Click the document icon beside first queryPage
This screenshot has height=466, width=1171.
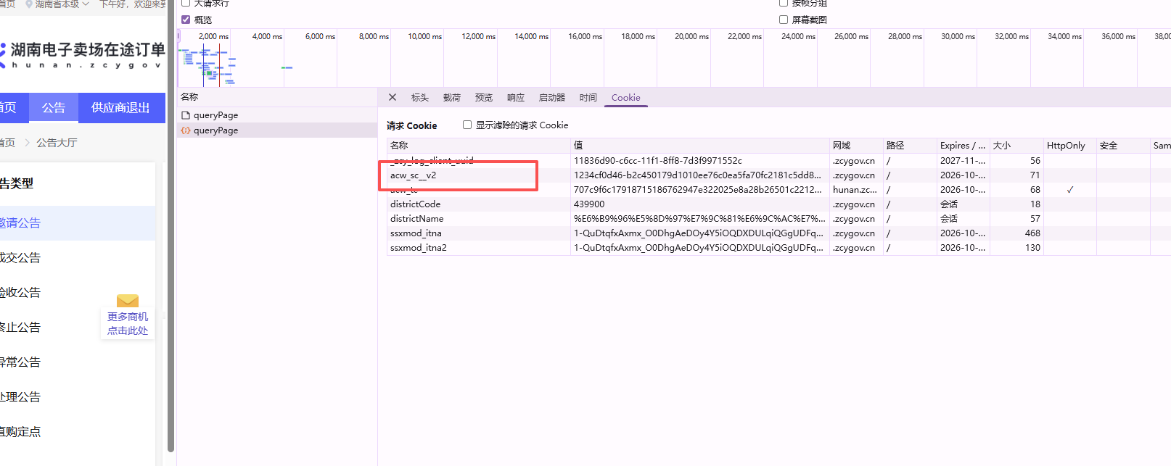click(186, 115)
